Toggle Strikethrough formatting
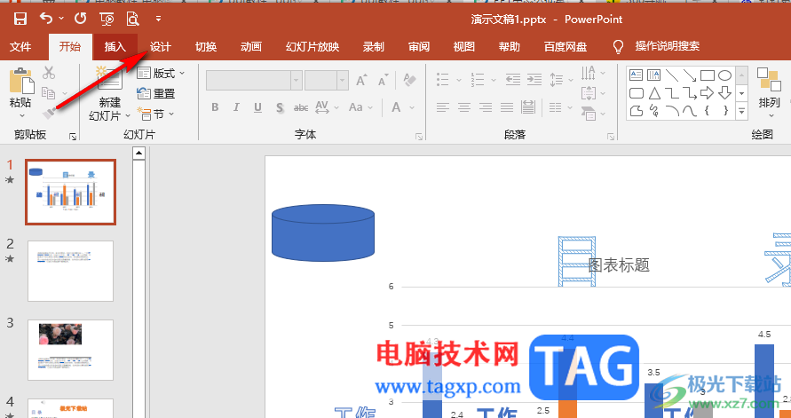This screenshot has width=791, height=418. pyautogui.click(x=301, y=106)
